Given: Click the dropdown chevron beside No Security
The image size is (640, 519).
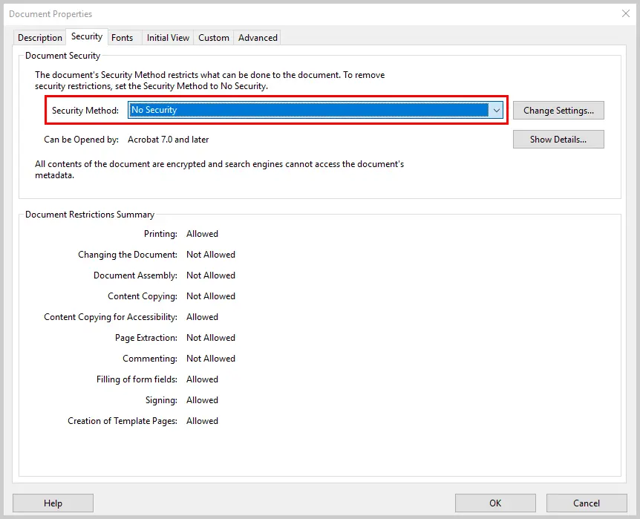Looking at the screenshot, I should click(497, 110).
